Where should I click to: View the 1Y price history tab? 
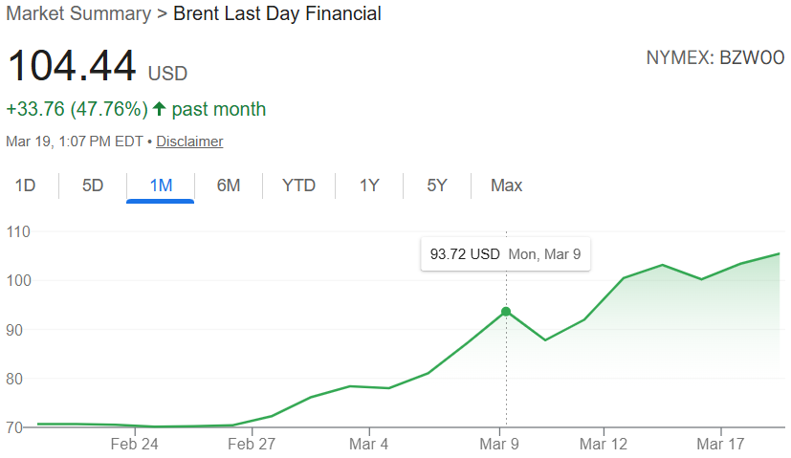(369, 185)
